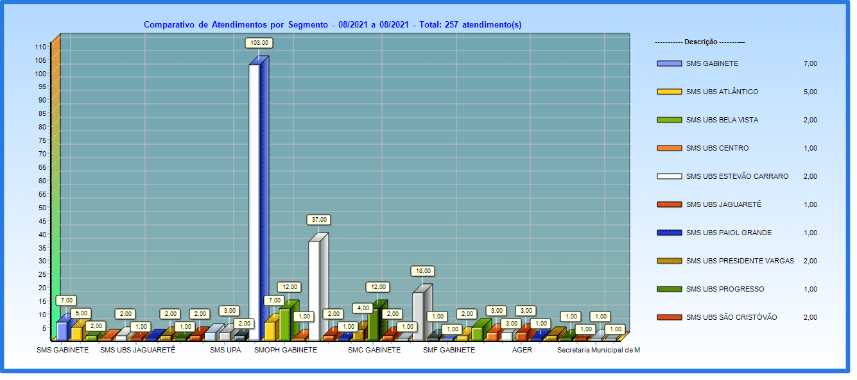Image resolution: width=857 pixels, height=380 pixels.
Task: Click the SMOPH GABINETE x-axis label
Action: pos(286,351)
